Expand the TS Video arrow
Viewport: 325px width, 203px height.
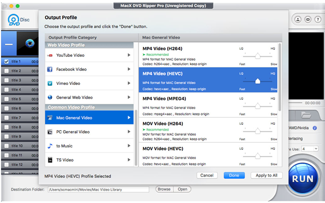tap(129, 160)
